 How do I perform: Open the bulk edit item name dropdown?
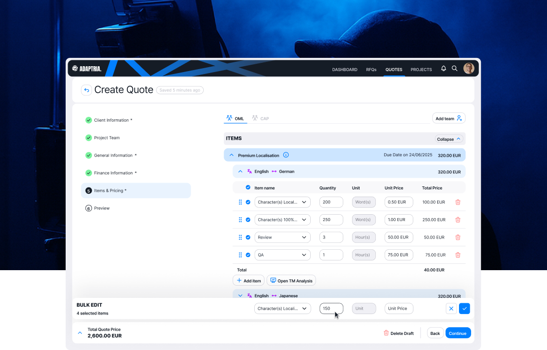282,309
